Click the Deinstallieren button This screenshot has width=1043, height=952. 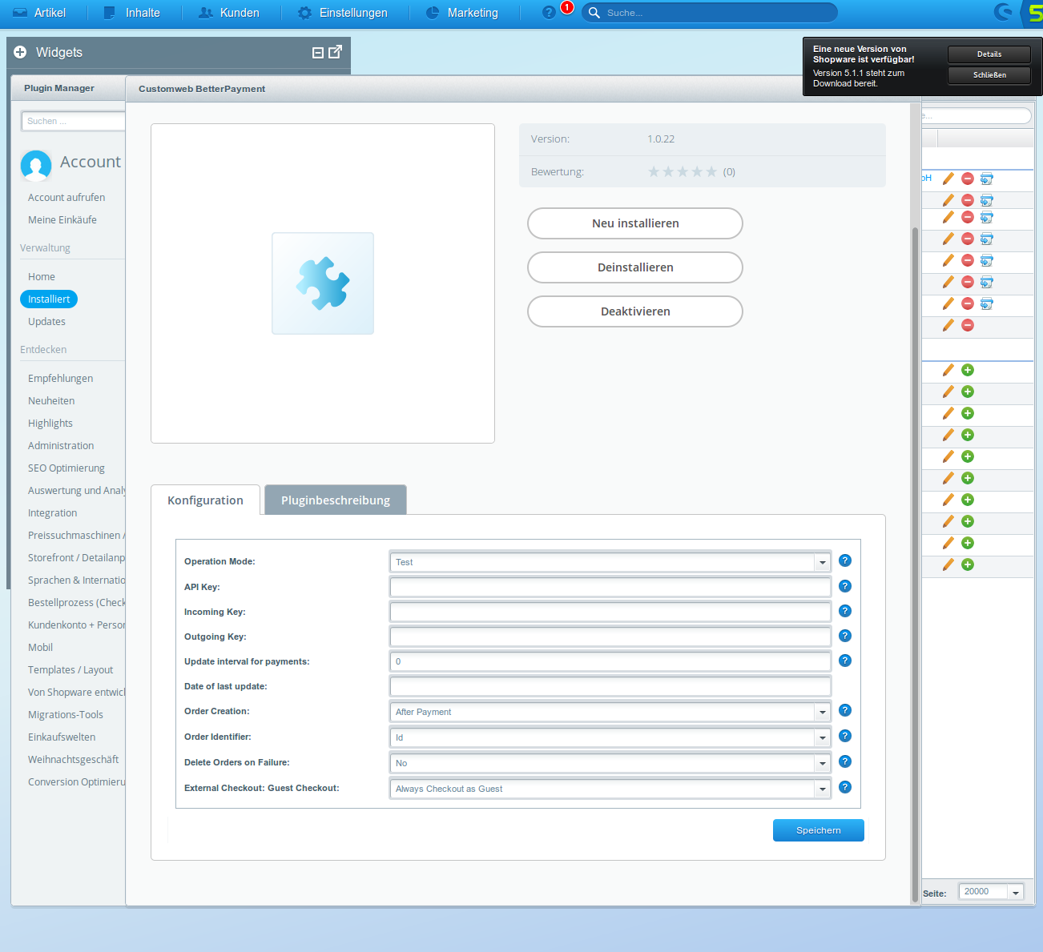[634, 267]
